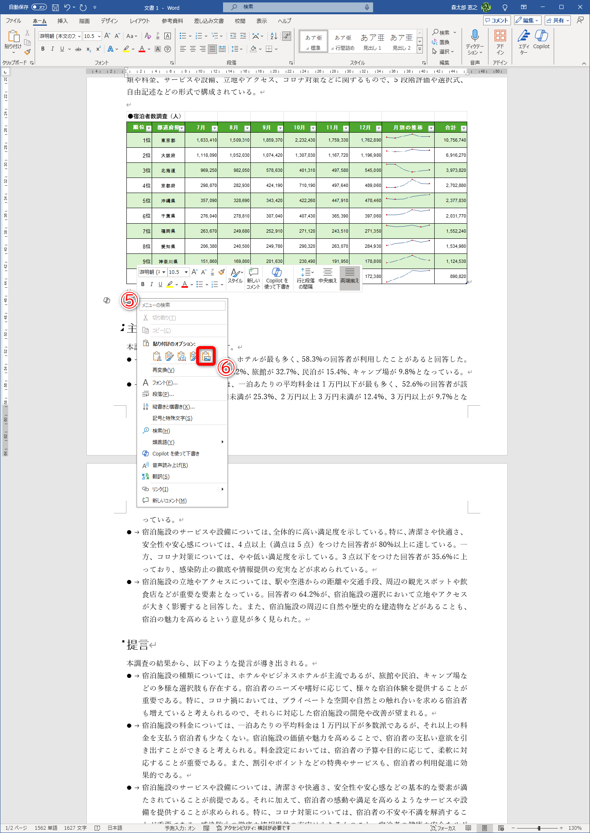Select 段落(P)... in context menu
Image resolution: width=590 pixels, height=833 pixels.
[182, 394]
